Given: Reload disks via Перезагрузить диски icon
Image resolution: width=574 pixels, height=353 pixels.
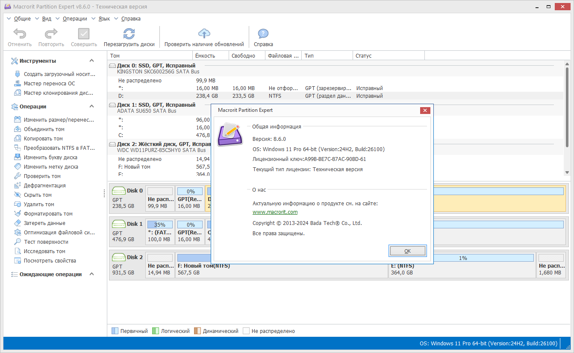Looking at the screenshot, I should tap(129, 34).
